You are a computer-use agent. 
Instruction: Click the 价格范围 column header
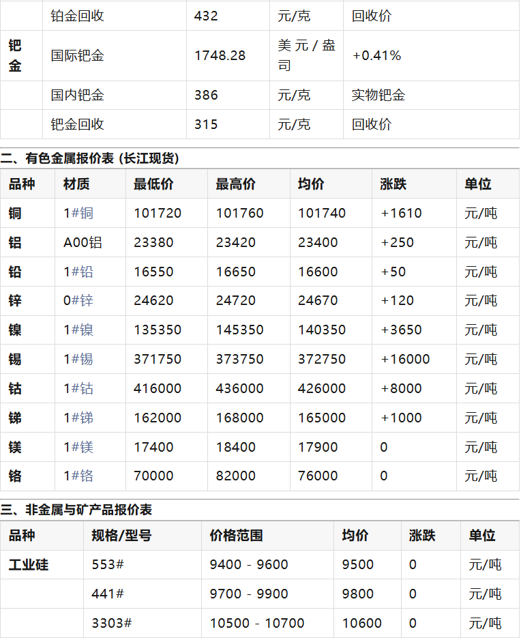coord(236,536)
